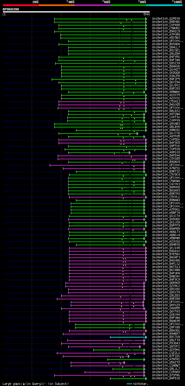Click the cyan ~100% identity legend segment
Viewport: 185px width, 386px height.
click(x=164, y=5)
